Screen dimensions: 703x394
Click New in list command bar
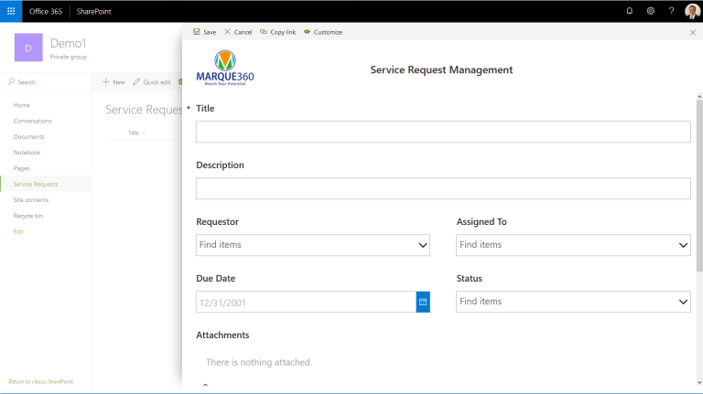114,82
